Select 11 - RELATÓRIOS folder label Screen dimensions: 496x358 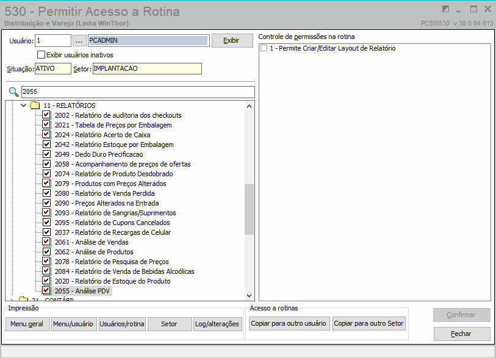point(70,106)
